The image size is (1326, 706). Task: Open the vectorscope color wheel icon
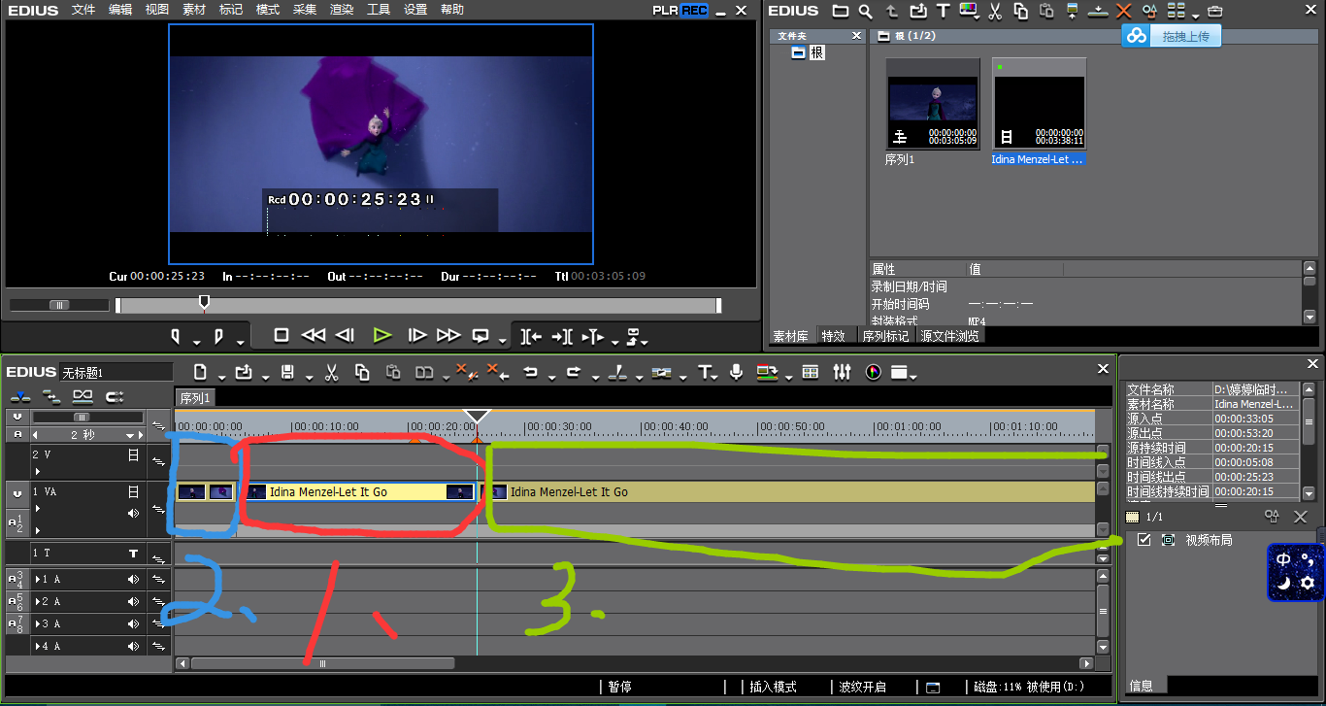pyautogui.click(x=873, y=372)
